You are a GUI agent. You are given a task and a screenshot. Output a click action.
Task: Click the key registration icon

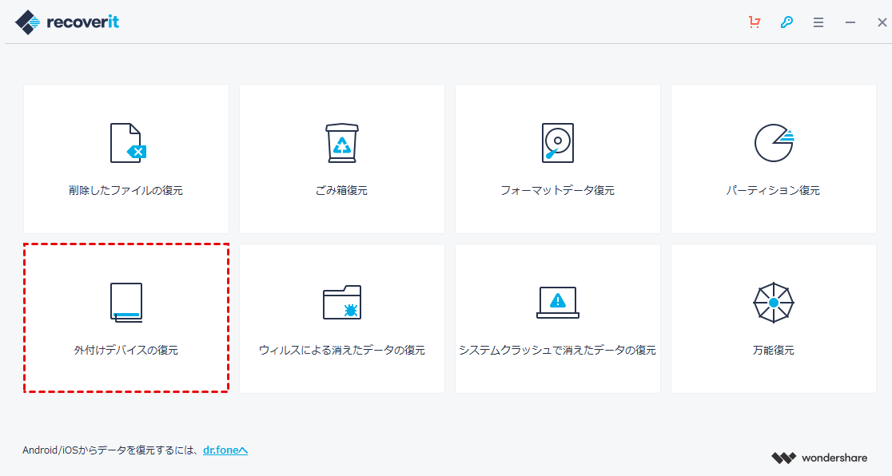coord(786,22)
